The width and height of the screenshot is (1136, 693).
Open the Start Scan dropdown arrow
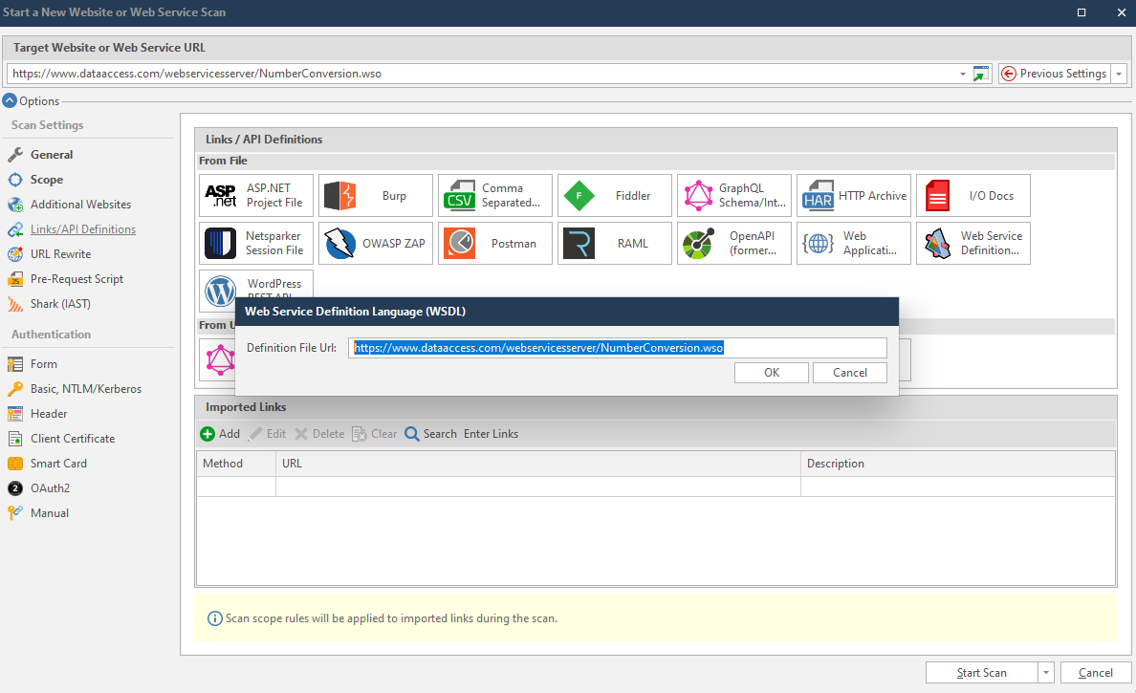pyautogui.click(x=1047, y=673)
